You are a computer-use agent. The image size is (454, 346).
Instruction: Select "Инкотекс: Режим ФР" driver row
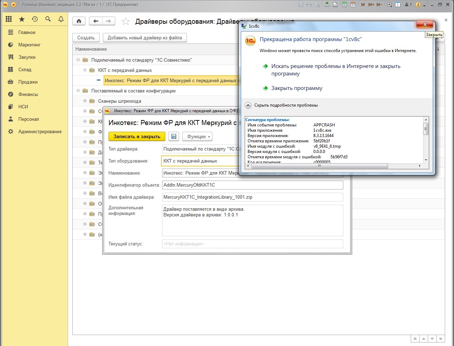click(x=171, y=80)
